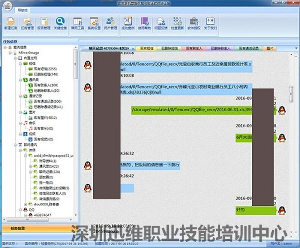Select 帐号资料(1) under the wxid account

point(48,161)
